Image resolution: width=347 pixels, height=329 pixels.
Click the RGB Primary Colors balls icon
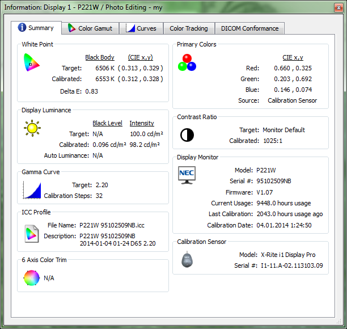click(187, 62)
